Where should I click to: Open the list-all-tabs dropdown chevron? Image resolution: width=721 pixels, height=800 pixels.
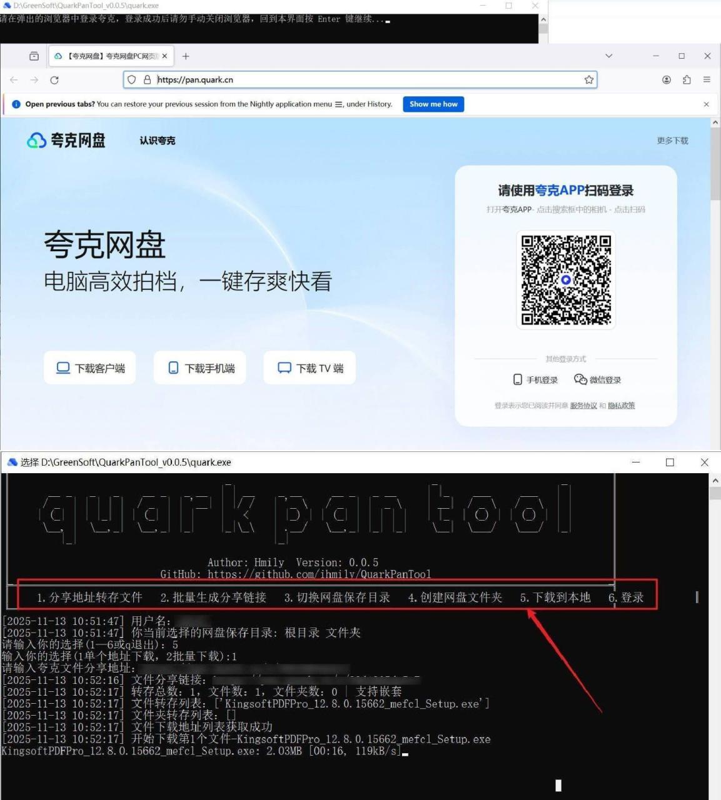pyautogui.click(x=608, y=56)
